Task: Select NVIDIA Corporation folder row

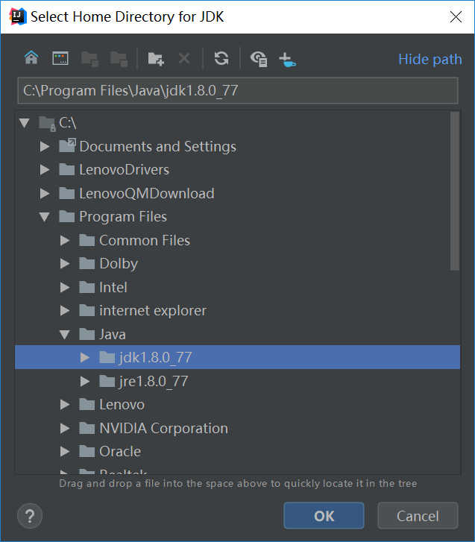Action: click(237, 428)
